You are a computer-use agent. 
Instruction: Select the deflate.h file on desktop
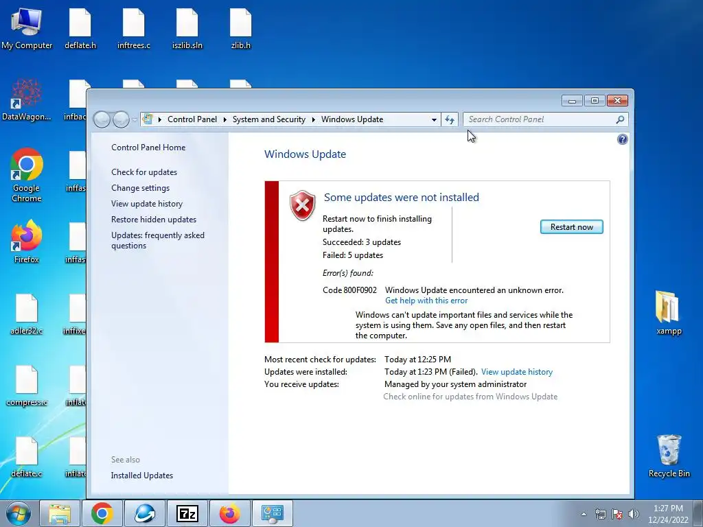80,29
